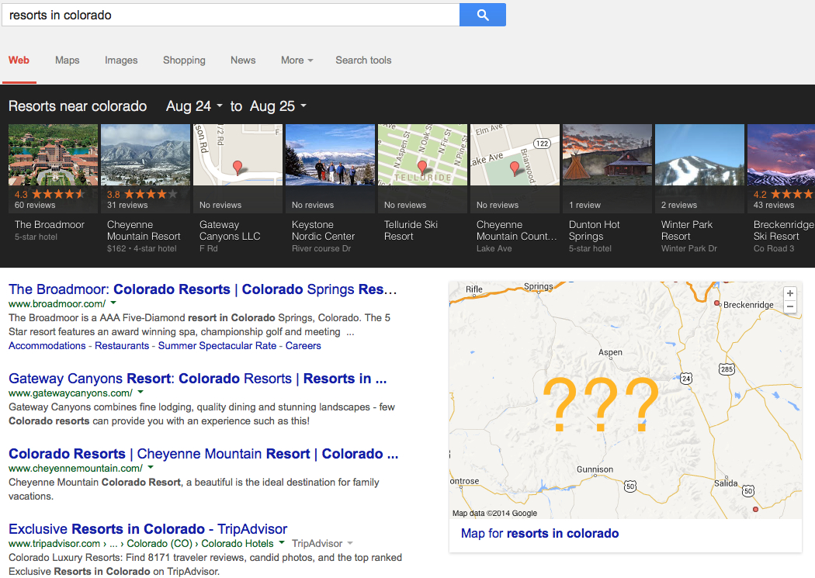Screen dimensions: 815x578
Task: Open Colorado Resorts Cheyenne Mountain Resort result title
Action: [x=203, y=454]
